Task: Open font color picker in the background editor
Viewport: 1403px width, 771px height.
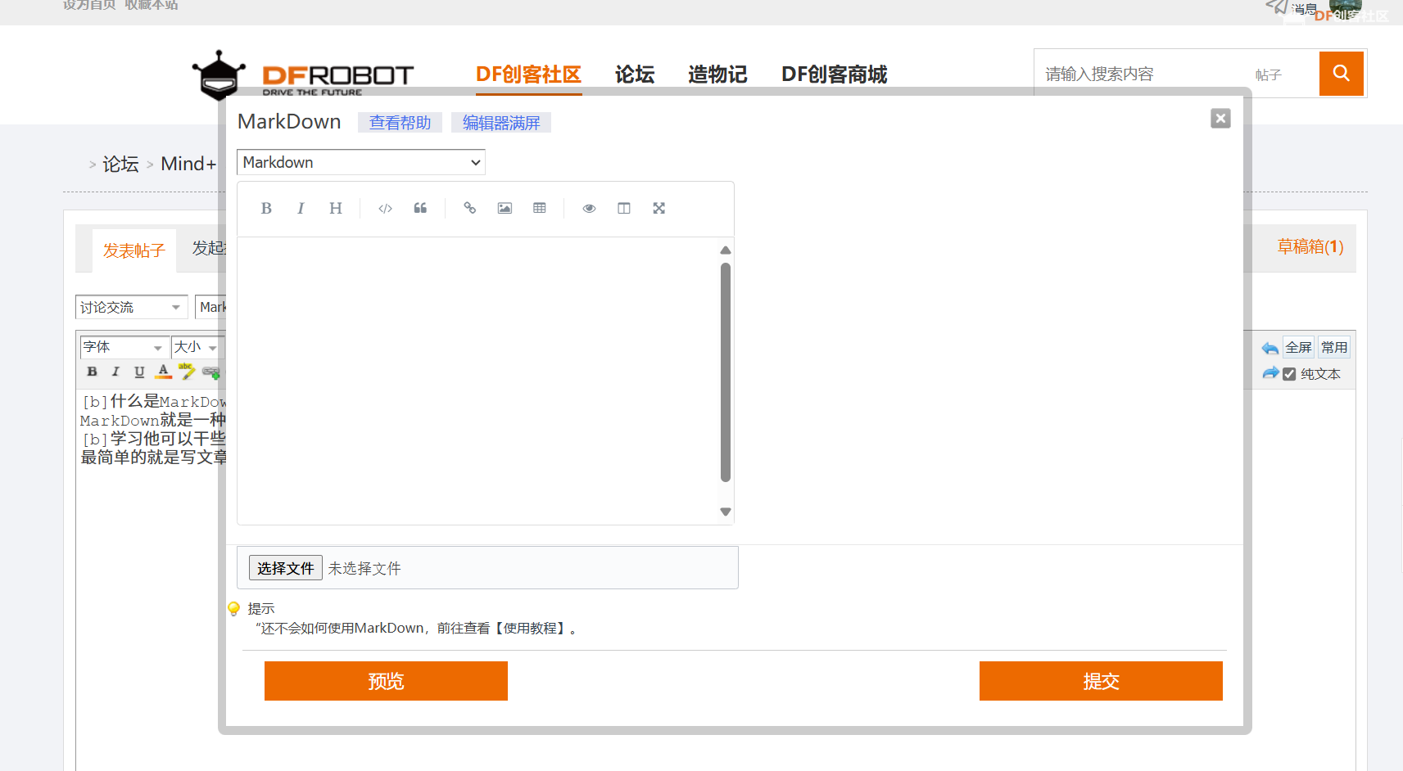Action: 164,372
